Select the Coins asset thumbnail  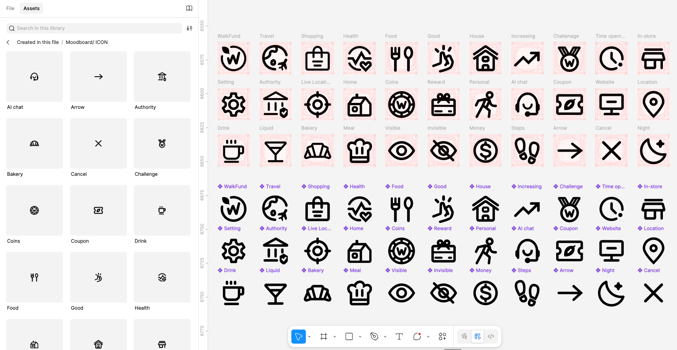click(35, 210)
